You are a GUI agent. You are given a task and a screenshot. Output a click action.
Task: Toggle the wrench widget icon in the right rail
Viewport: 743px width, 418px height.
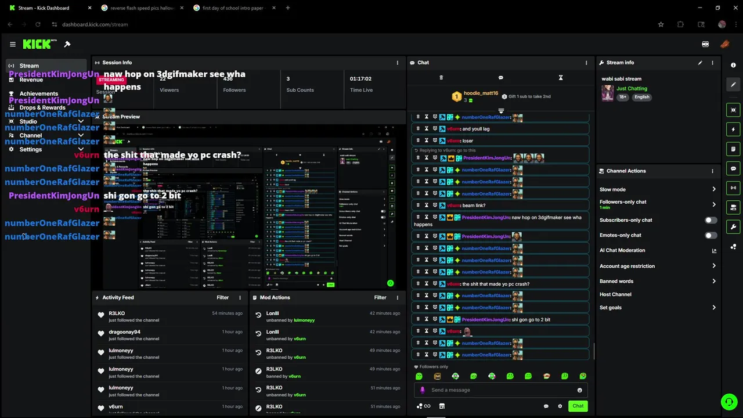733,227
